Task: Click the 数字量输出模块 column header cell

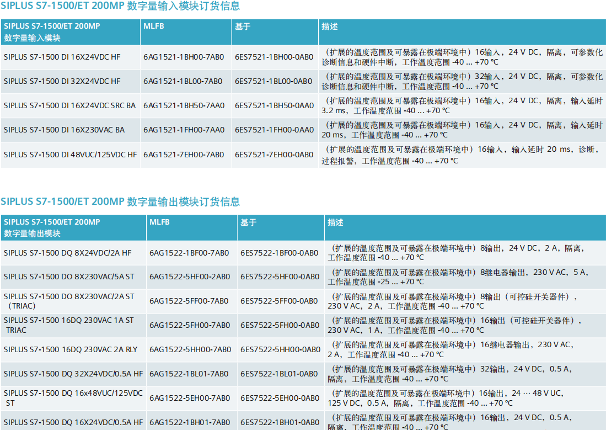Action: click(x=73, y=227)
